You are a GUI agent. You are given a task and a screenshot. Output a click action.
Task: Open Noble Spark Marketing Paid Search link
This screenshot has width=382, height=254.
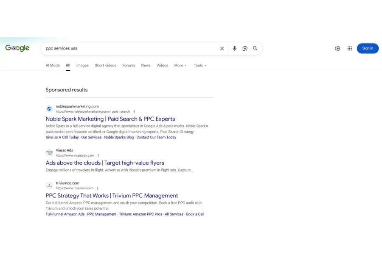[110, 119]
